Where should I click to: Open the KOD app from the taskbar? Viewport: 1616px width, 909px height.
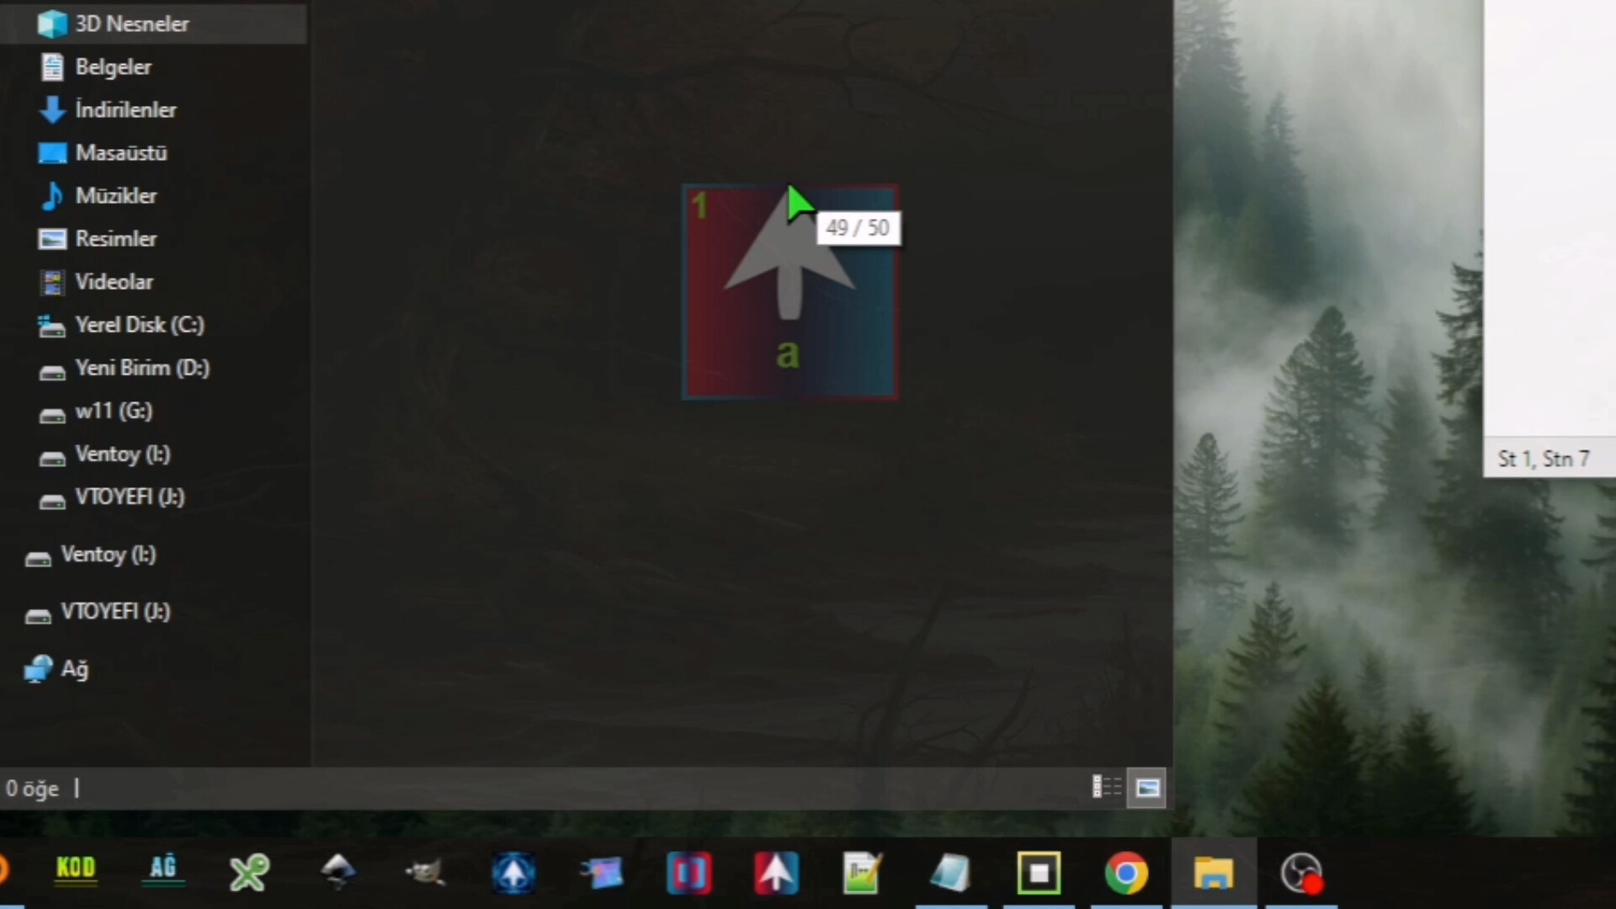pyautogui.click(x=75, y=873)
